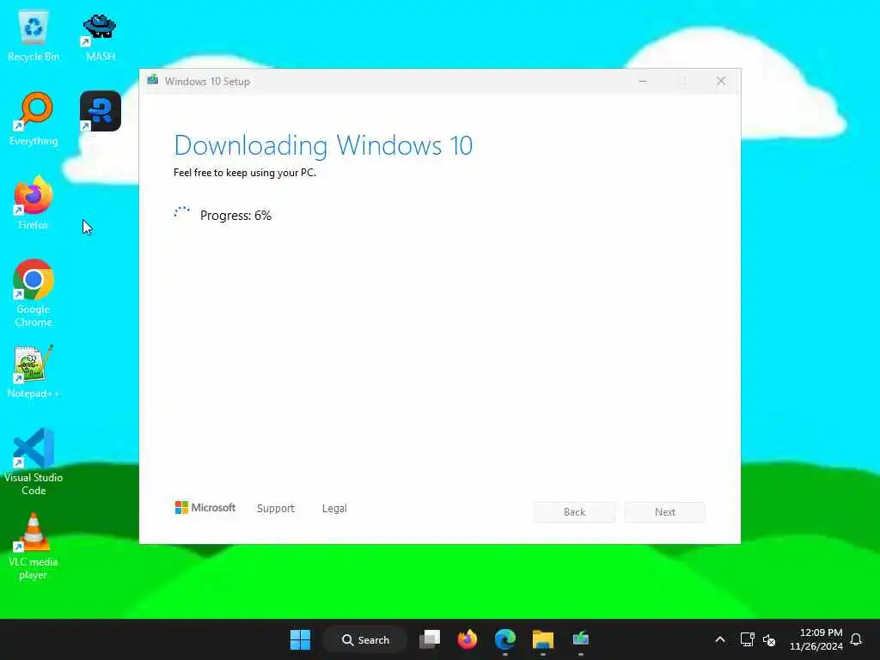This screenshot has width=880, height=660.
Task: Open the notifications bell icon
Action: coord(856,639)
